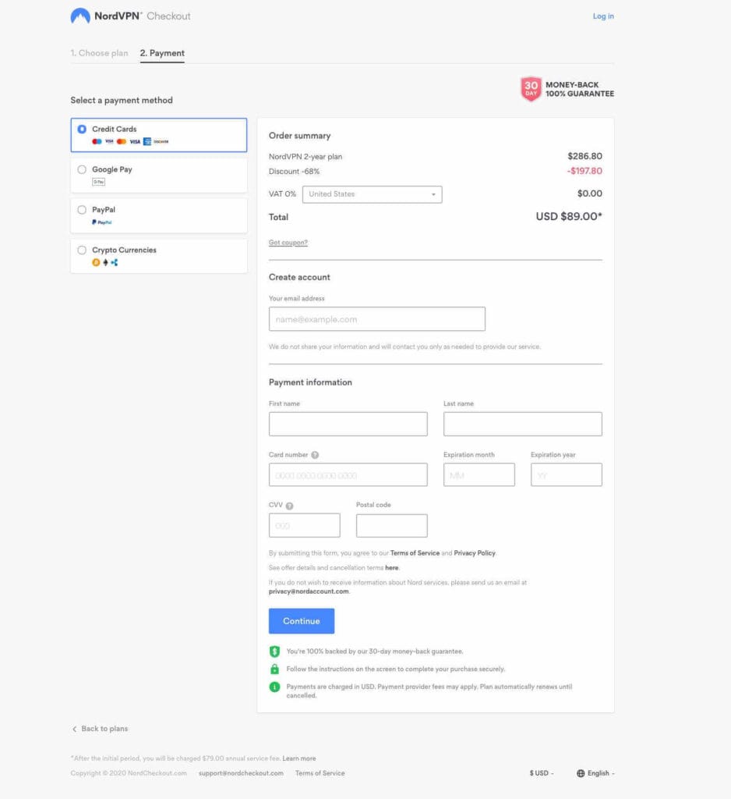Select the Google Pay radio button
731x799 pixels.
tap(82, 169)
